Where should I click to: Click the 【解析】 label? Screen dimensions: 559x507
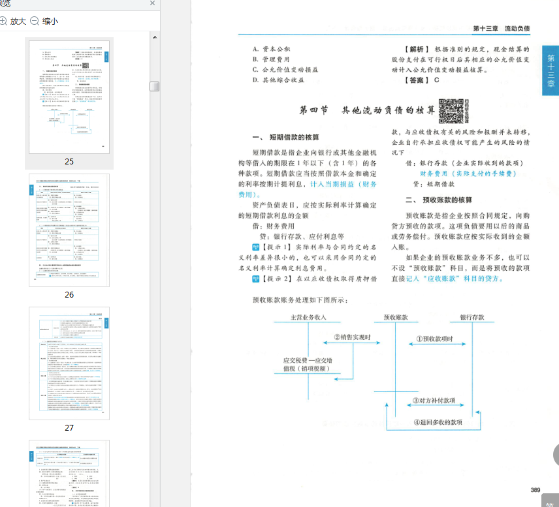click(417, 49)
